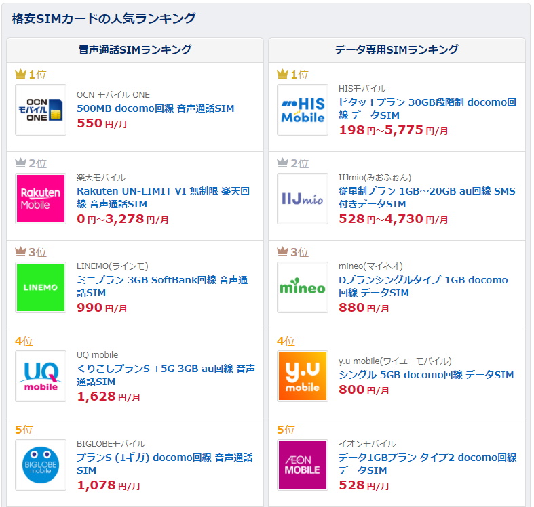This screenshot has height=507, width=534.
Task: Click the BIGLOBEモバイル provider name
Action: pyautogui.click(x=111, y=444)
